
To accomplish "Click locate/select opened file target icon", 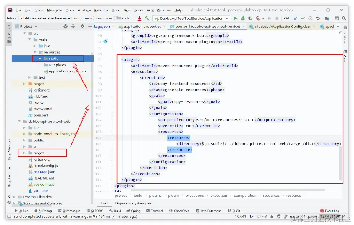I will point(65,26).
